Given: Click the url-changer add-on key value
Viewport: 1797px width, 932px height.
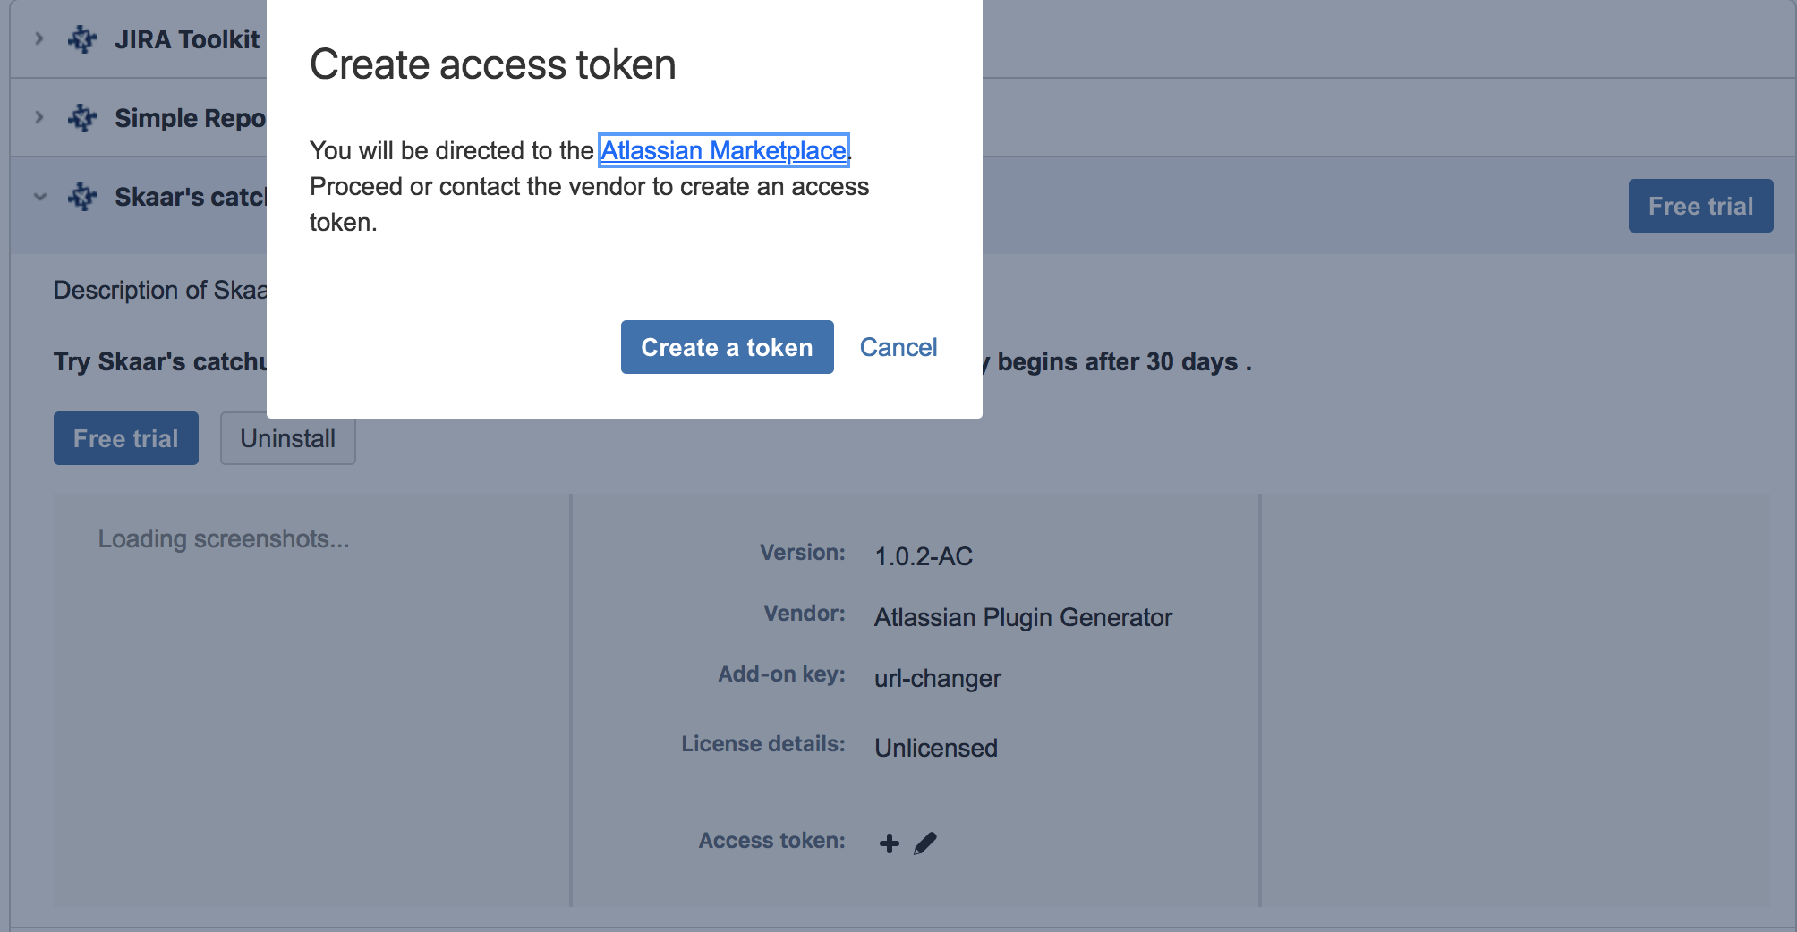Looking at the screenshot, I should coord(937,678).
